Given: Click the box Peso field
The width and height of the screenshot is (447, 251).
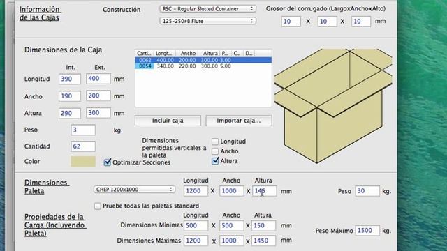Looking at the screenshot, I should pyautogui.click(x=83, y=130).
